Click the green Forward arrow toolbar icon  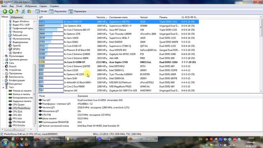pos(11,12)
